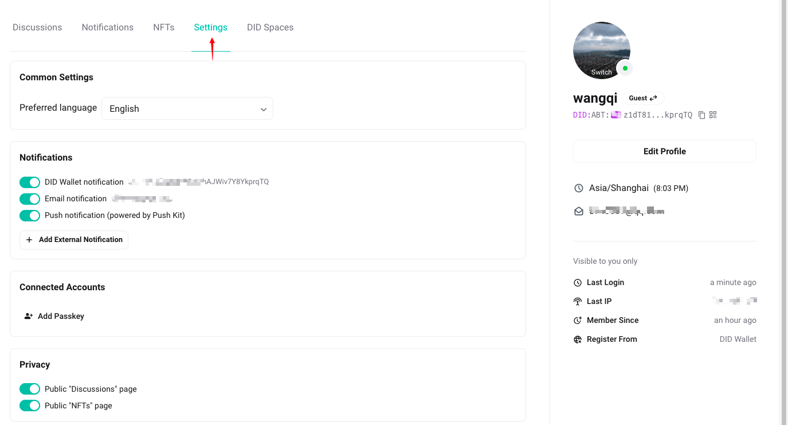Click the Add Passkey person icon

[x=29, y=316]
